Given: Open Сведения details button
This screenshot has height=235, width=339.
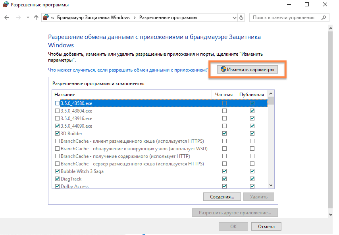Looking at the screenshot, I should [222, 197].
